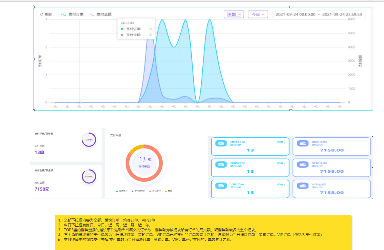This screenshot has width=384, height=250.
Task: Toggle the 支付金额 chart legend series
Action: click(x=100, y=14)
